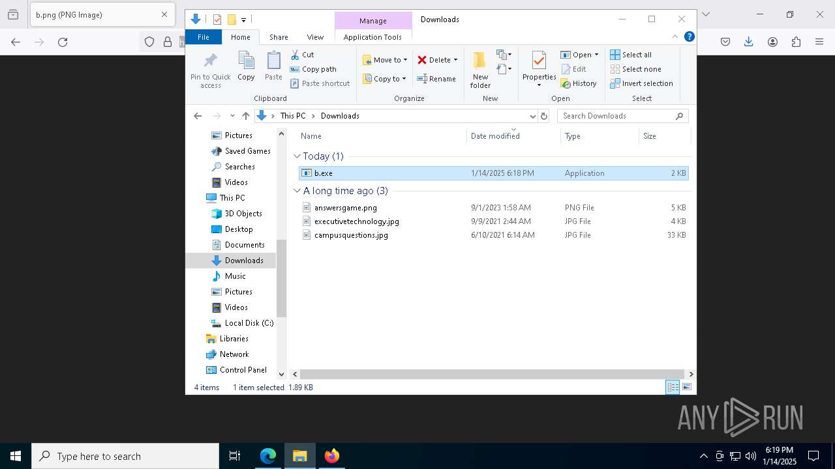
Task: Click horizontal scrollbar right arrow
Action: (691, 374)
